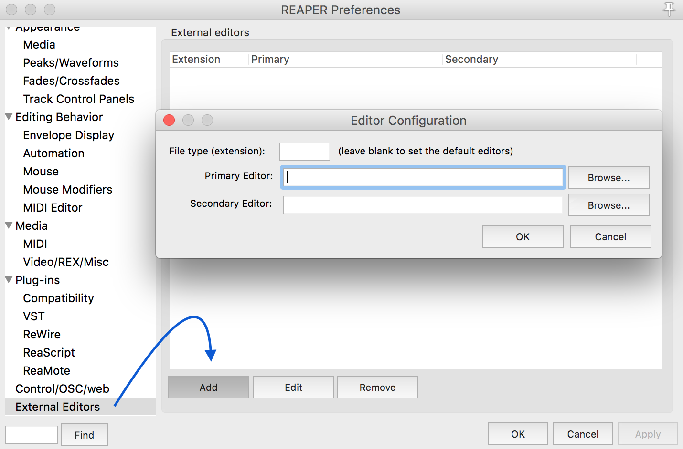Image resolution: width=683 pixels, height=449 pixels.
Task: Click the Add external editor button
Action: coord(209,387)
